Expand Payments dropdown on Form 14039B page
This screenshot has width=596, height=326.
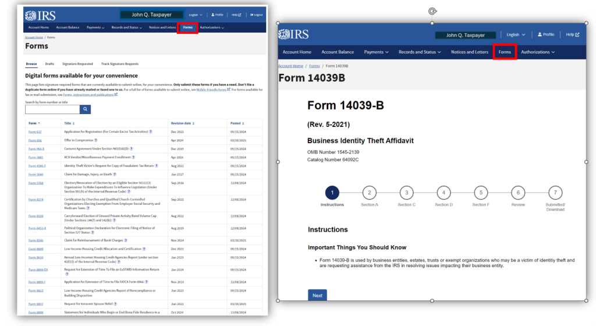[377, 52]
